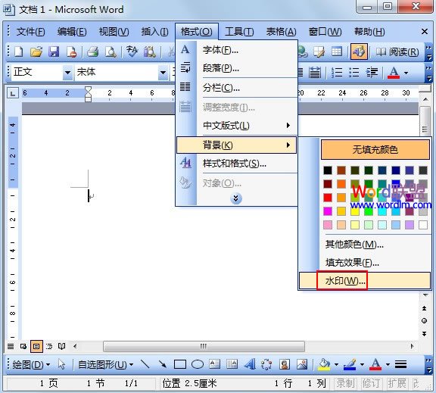Click the Print icon
The height and width of the screenshot is (393, 436).
click(x=92, y=51)
